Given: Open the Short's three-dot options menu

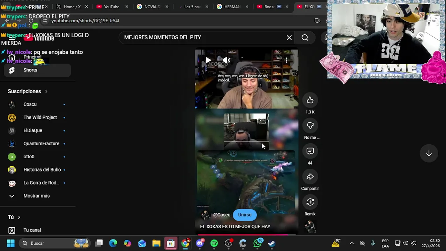Looking at the screenshot, I should (286, 60).
